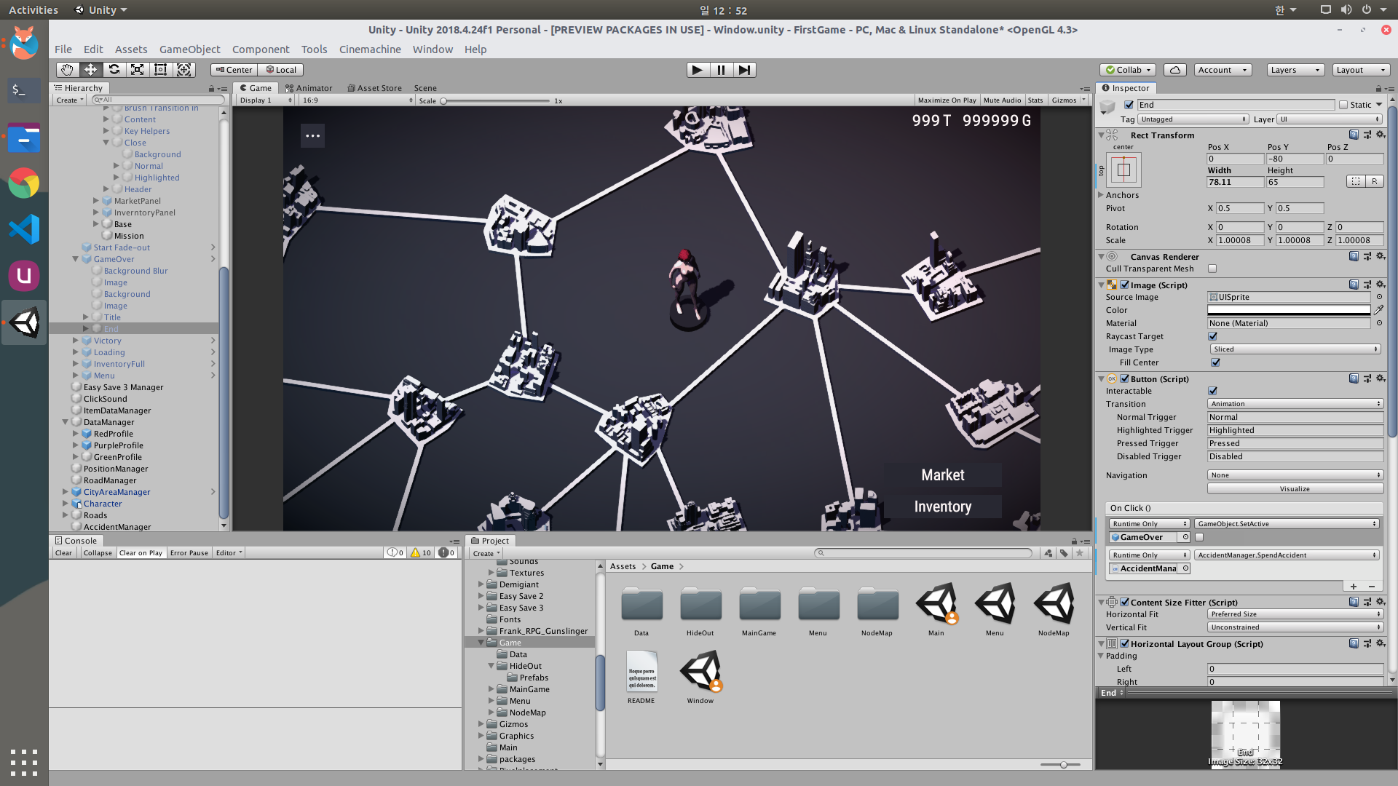Screen dimensions: 1398x786
Task: Show applications grid in dock
Action: tap(24, 762)
